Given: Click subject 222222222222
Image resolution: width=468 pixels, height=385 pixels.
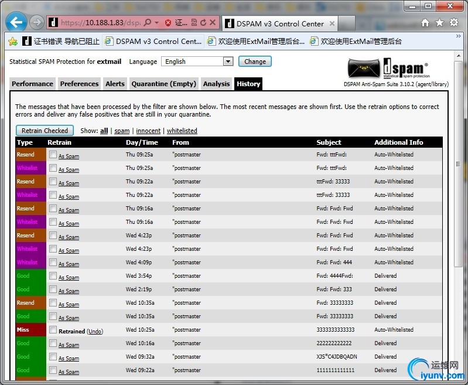Looking at the screenshot, I should pyautogui.click(x=334, y=343).
